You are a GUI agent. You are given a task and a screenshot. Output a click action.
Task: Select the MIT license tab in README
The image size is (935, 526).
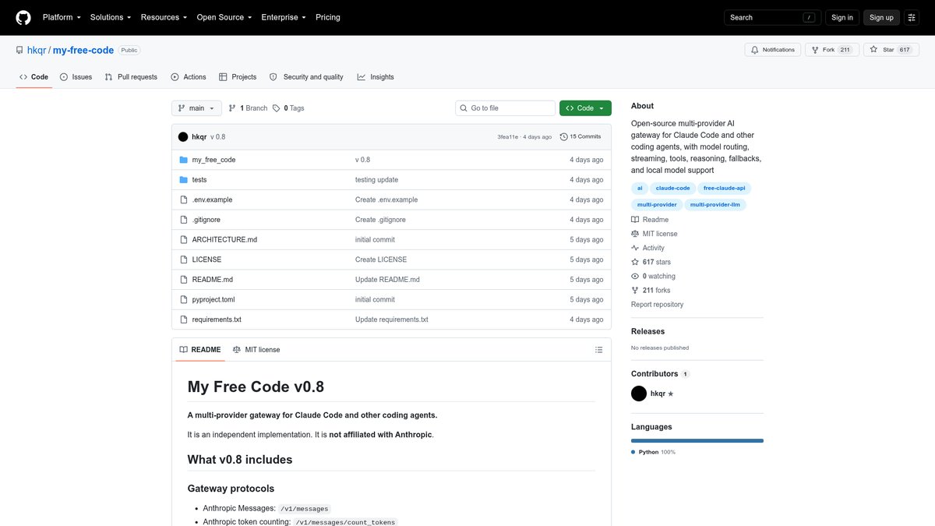(256, 350)
